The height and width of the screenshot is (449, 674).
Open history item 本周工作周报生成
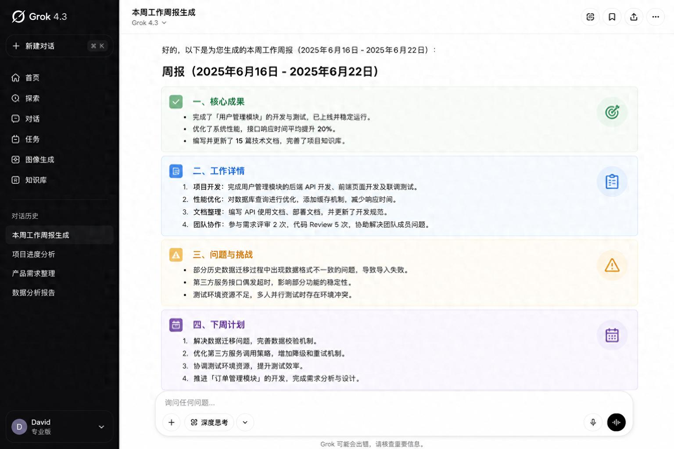[x=60, y=235]
